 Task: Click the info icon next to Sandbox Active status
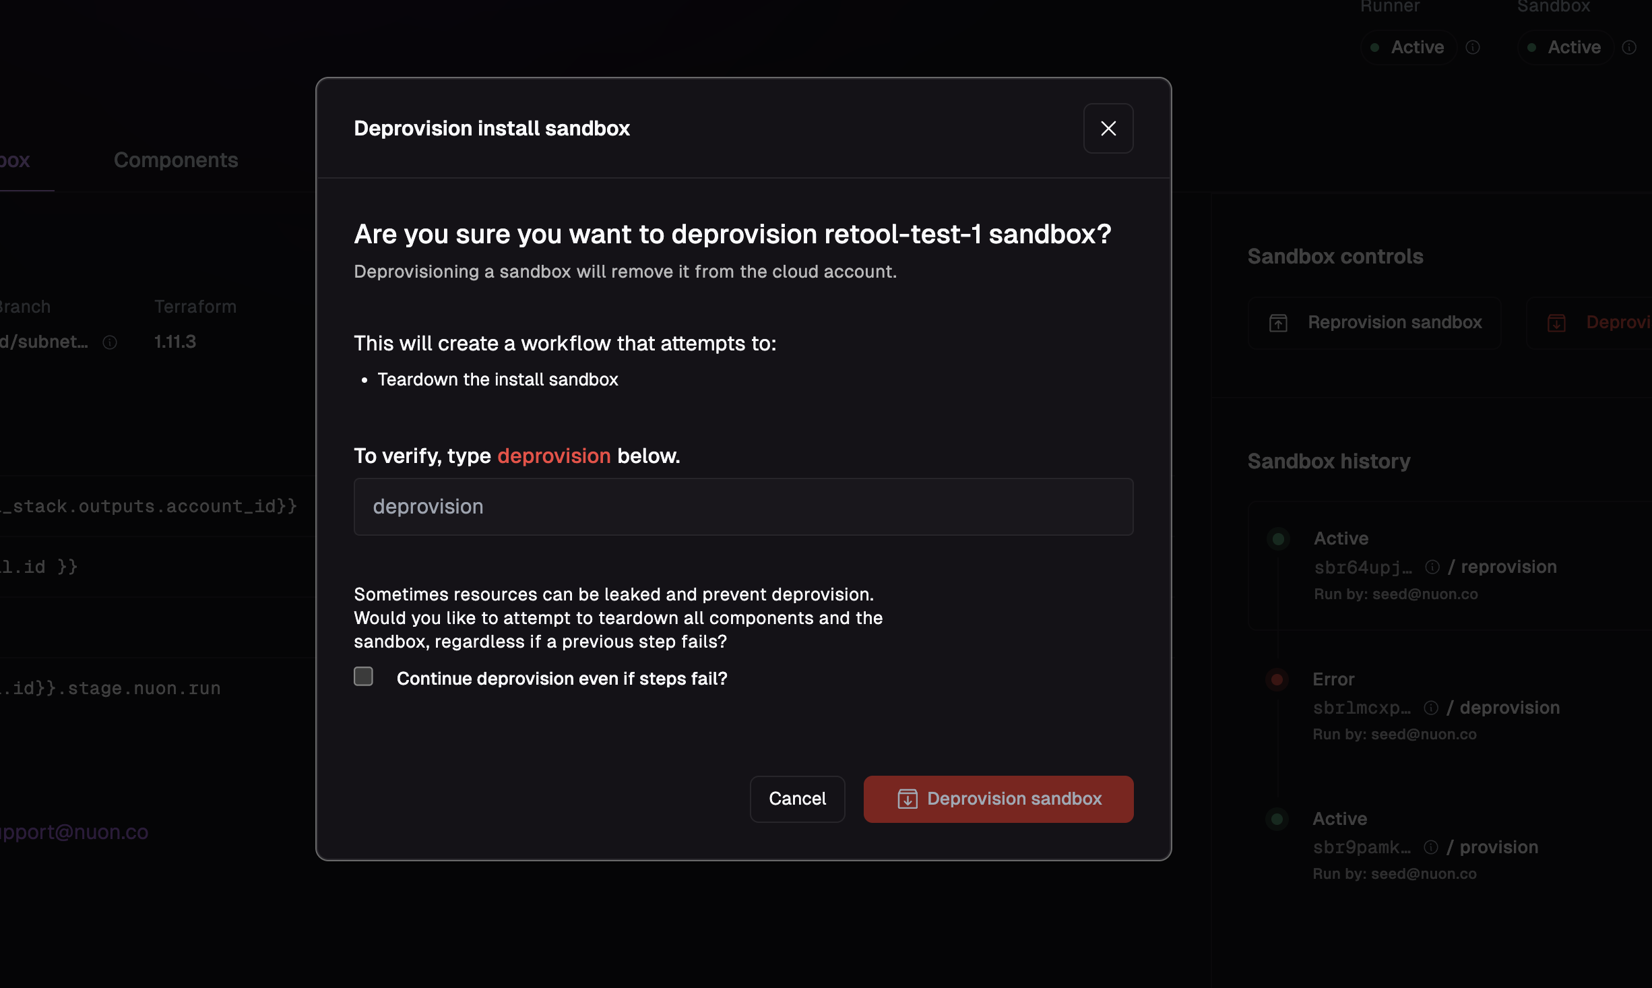tap(1629, 47)
